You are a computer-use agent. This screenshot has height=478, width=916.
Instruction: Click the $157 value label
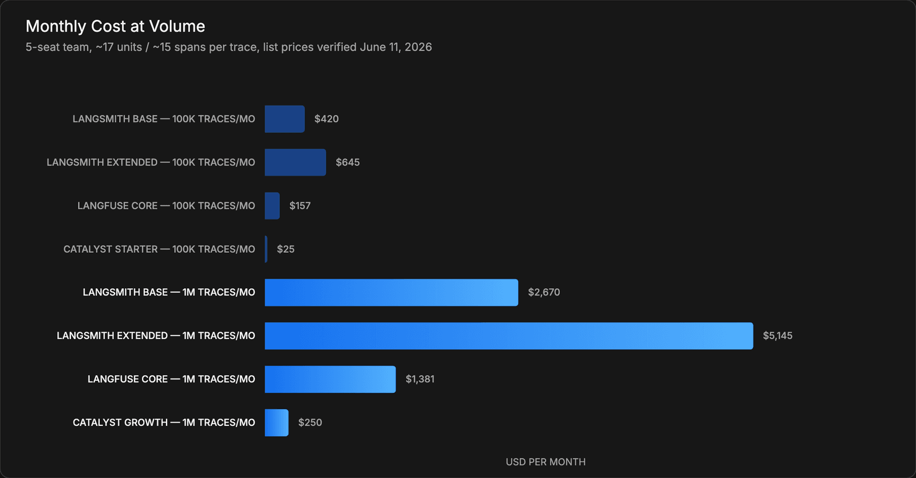tap(300, 206)
